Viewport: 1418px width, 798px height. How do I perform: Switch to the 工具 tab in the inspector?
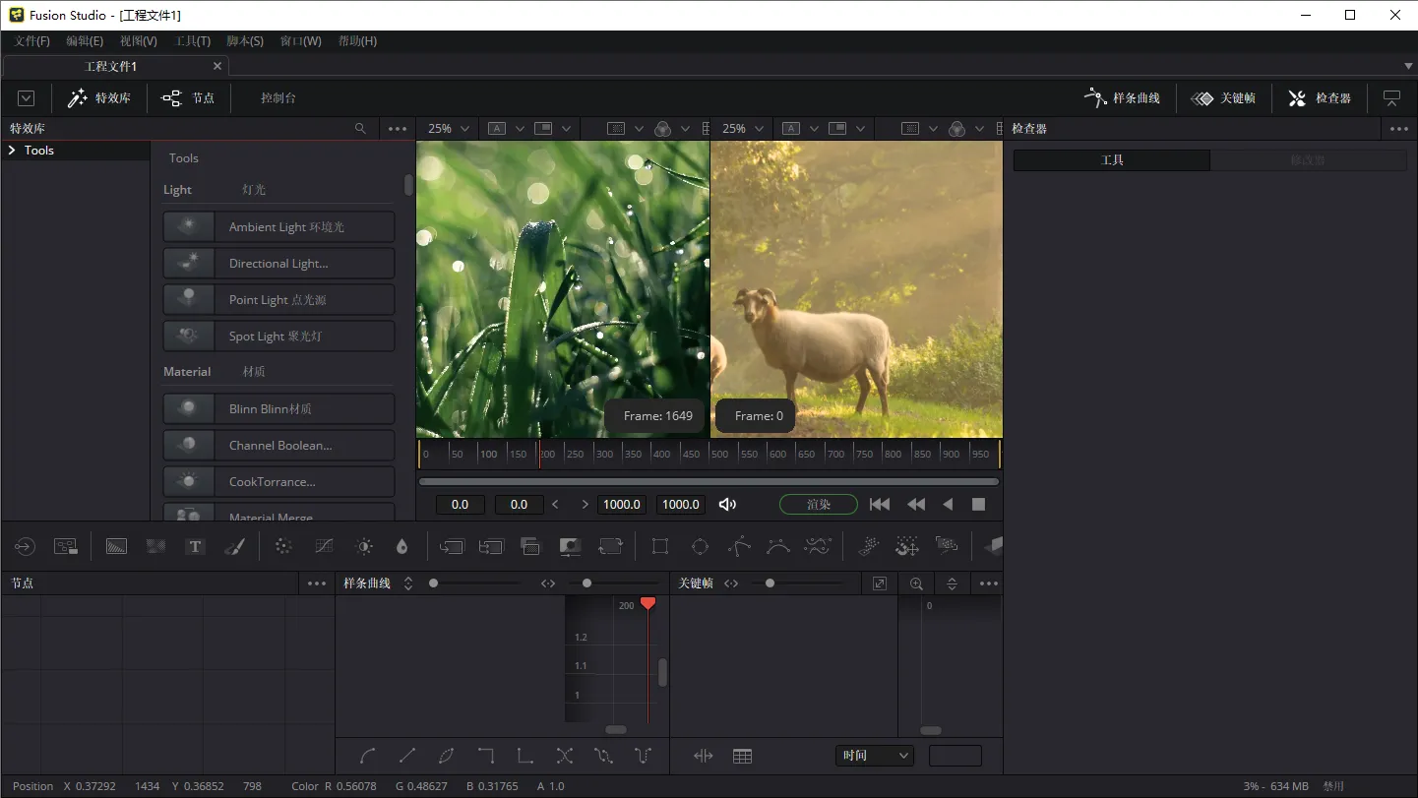click(x=1111, y=160)
